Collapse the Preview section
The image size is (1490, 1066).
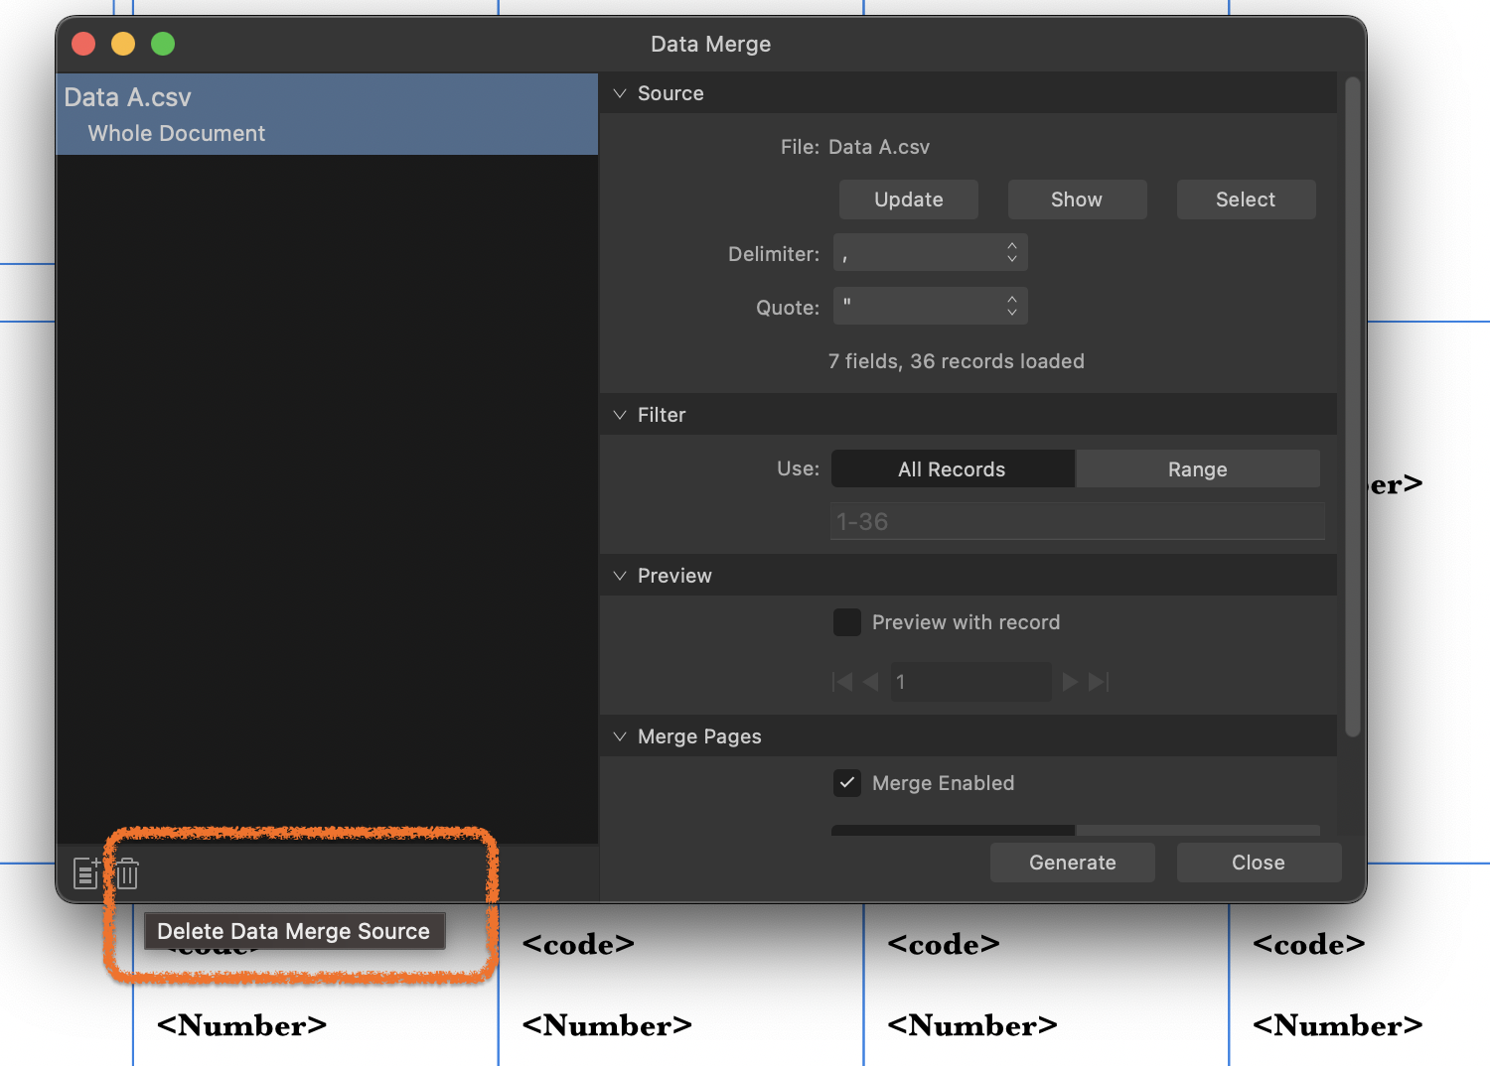coord(620,576)
